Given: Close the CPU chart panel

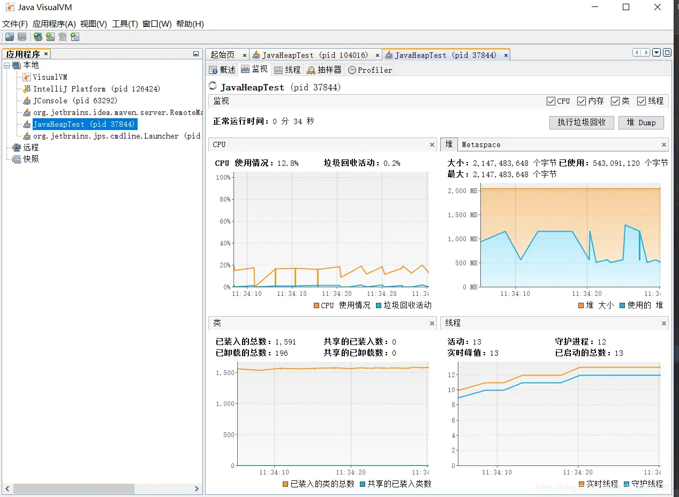Looking at the screenshot, I should [x=432, y=144].
